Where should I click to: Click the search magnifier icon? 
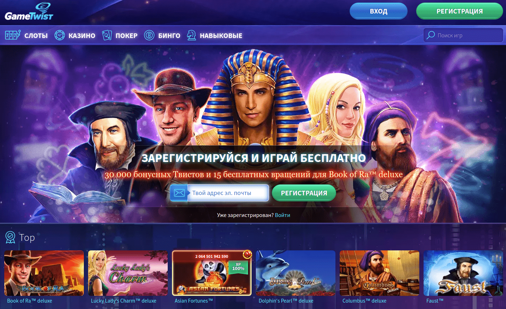coord(431,35)
